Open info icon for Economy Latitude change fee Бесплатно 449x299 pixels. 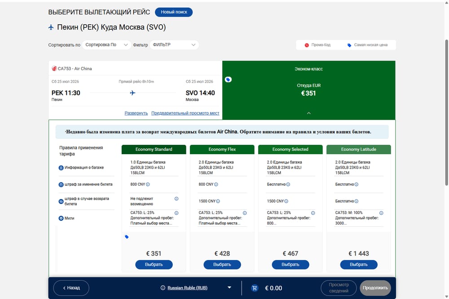tap(357, 184)
